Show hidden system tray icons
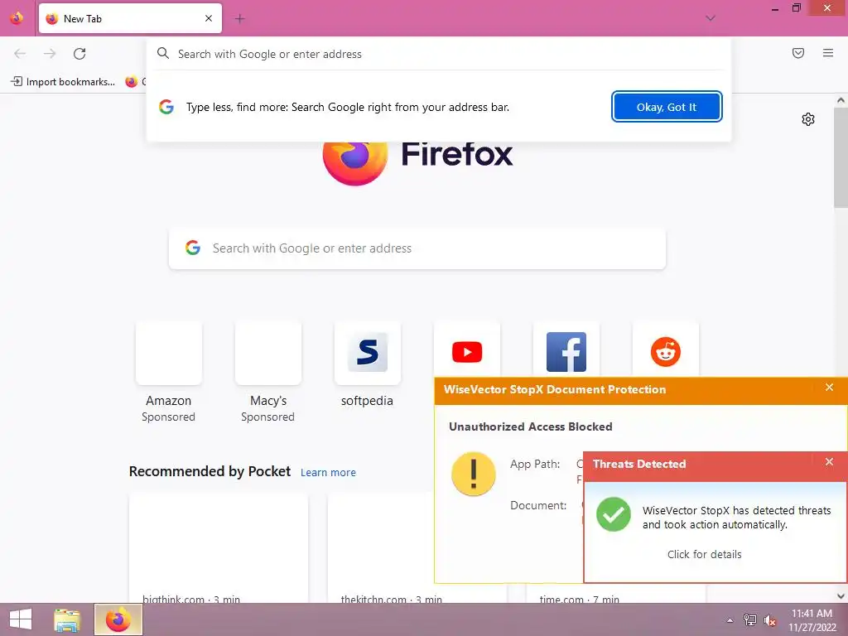The width and height of the screenshot is (848, 636). click(x=730, y=620)
